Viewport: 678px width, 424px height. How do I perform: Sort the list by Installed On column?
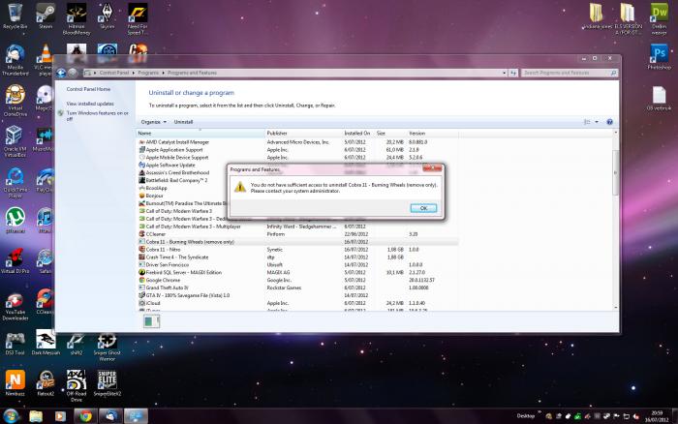point(357,134)
